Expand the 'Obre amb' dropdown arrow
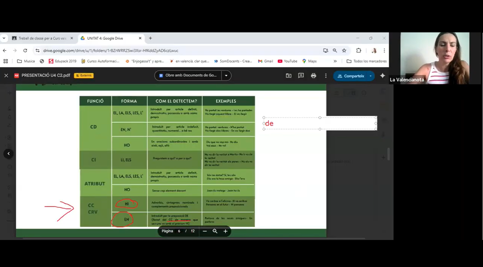Viewport: 483px width, 267px height. (x=226, y=76)
